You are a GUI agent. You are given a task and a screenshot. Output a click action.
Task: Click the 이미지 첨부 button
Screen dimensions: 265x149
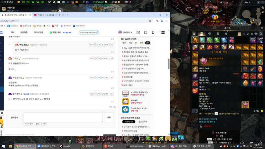click(29, 124)
